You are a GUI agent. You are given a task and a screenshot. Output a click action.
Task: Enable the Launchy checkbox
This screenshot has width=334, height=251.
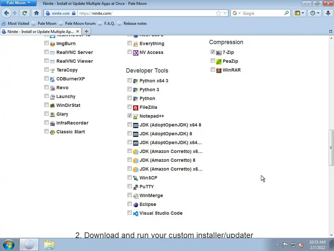(x=46, y=96)
